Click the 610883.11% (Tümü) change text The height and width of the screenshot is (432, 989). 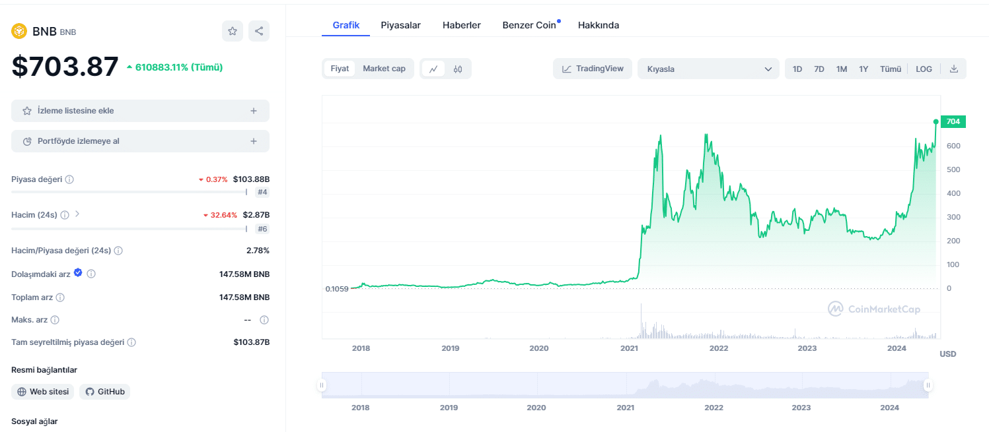179,67
